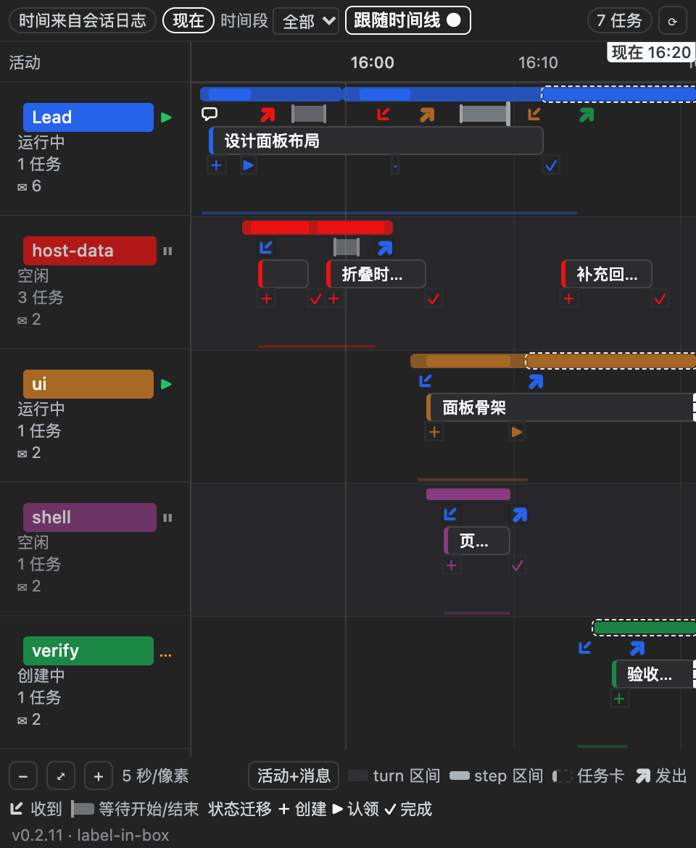Click the 7 任务 button
The width and height of the screenshot is (696, 848).
coord(619,20)
